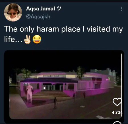Open the @Aqsajkh handle link
Screen dimensions: 128x124
click(x=38, y=17)
